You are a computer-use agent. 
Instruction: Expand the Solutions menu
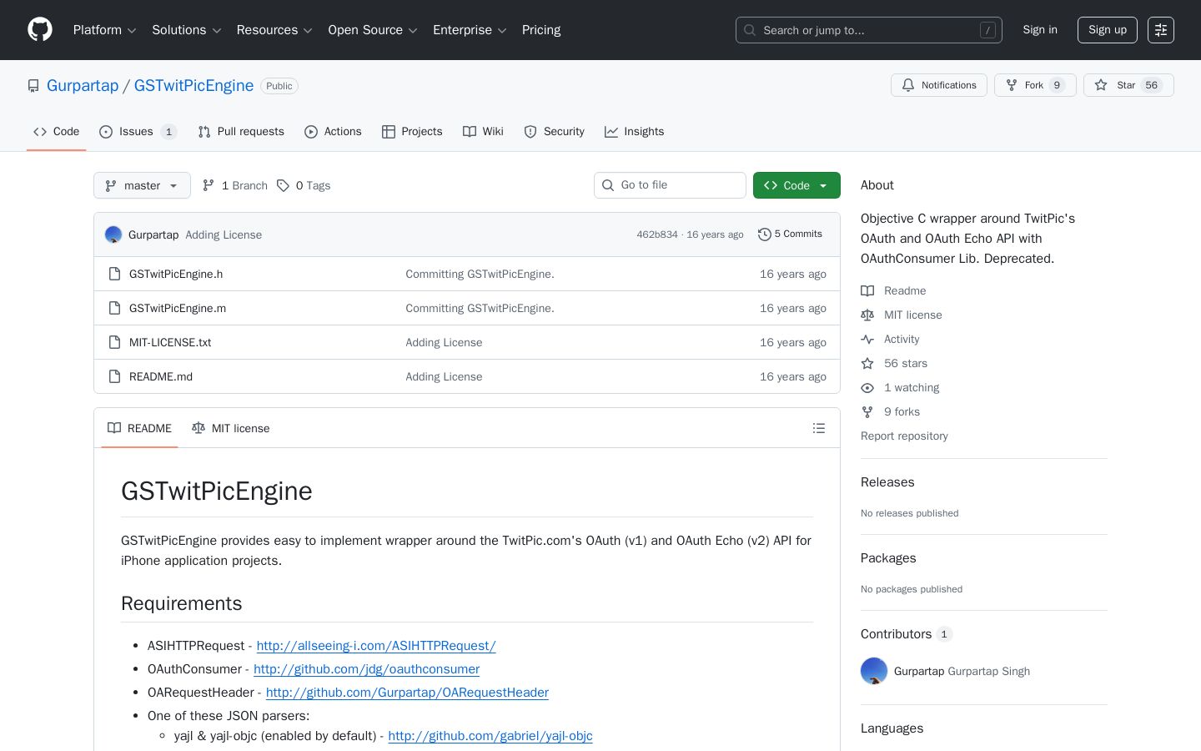point(187,30)
